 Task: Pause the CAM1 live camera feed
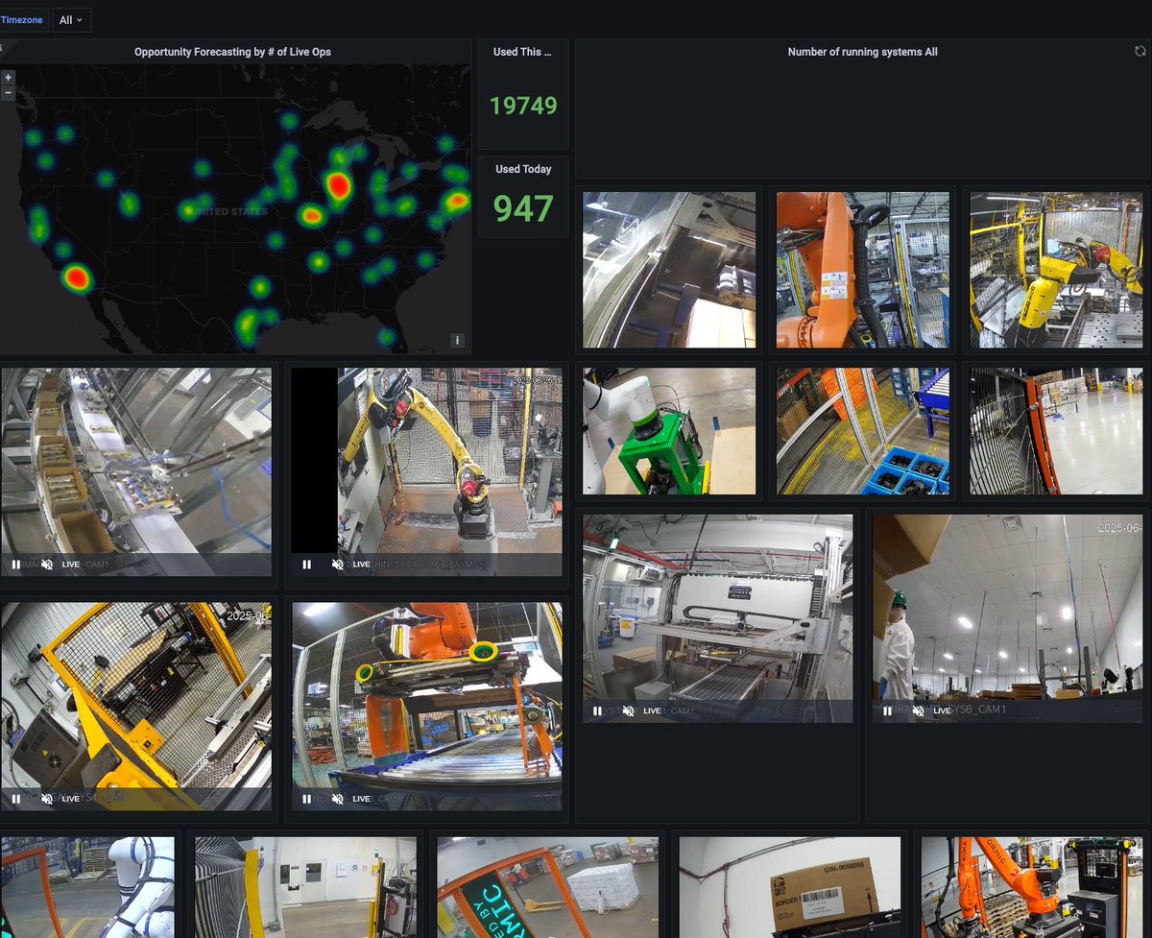pos(15,564)
